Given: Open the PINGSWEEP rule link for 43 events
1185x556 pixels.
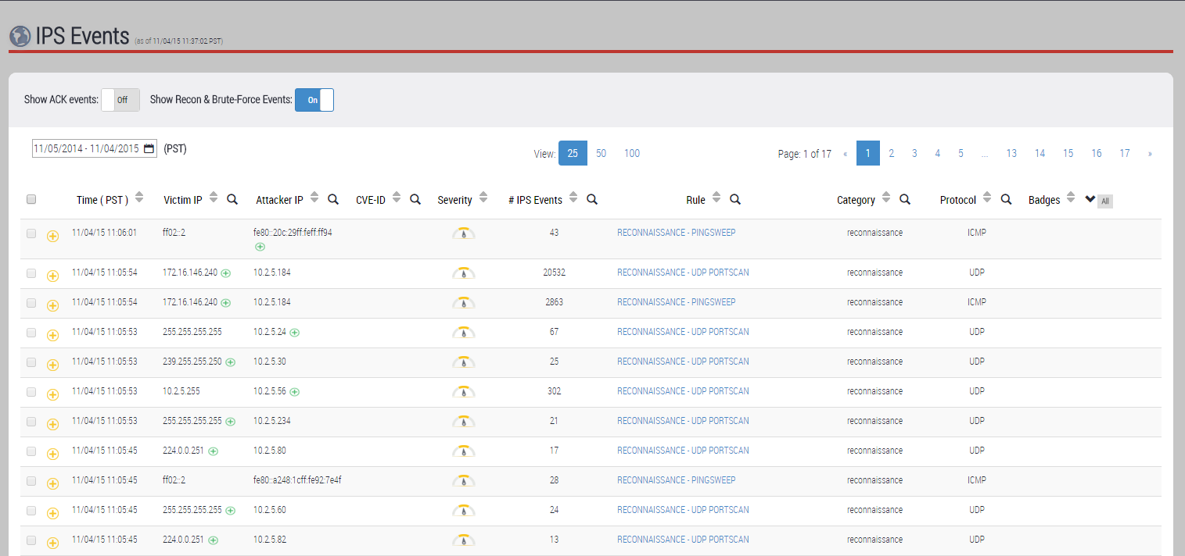Looking at the screenshot, I should (677, 233).
